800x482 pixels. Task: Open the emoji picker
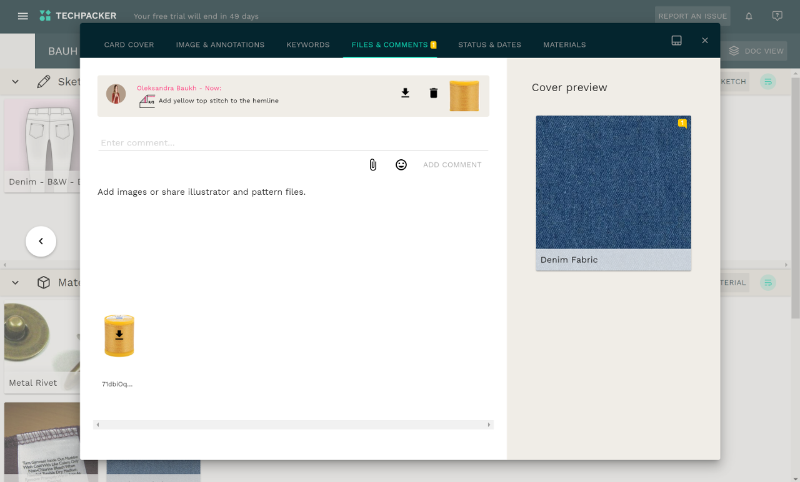[401, 165]
